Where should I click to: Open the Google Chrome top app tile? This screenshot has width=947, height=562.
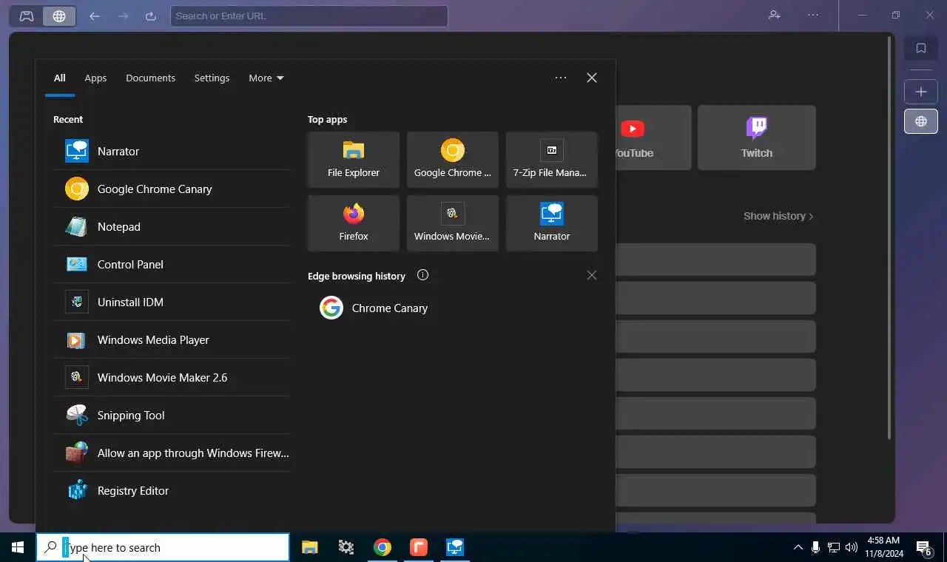click(453, 160)
